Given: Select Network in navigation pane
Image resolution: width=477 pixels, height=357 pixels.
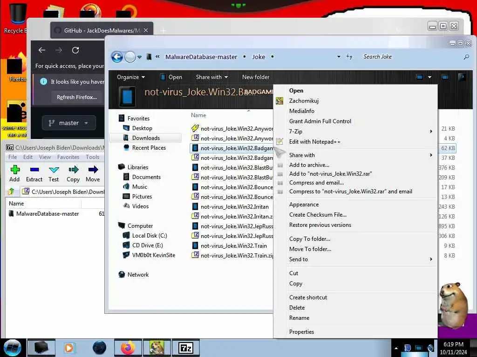Looking at the screenshot, I should pos(138,274).
